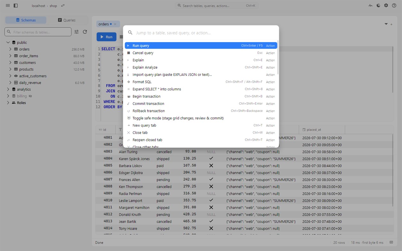Choose Close tab action
402x251 pixels.
click(201, 133)
